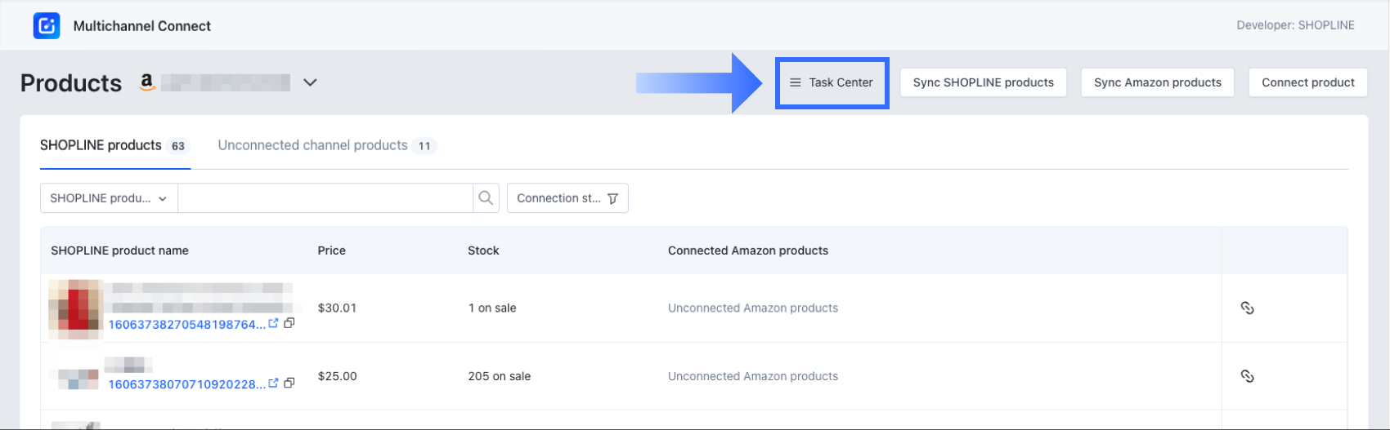1390x430 pixels.
Task: Open the Connection status filter
Action: coord(567,198)
